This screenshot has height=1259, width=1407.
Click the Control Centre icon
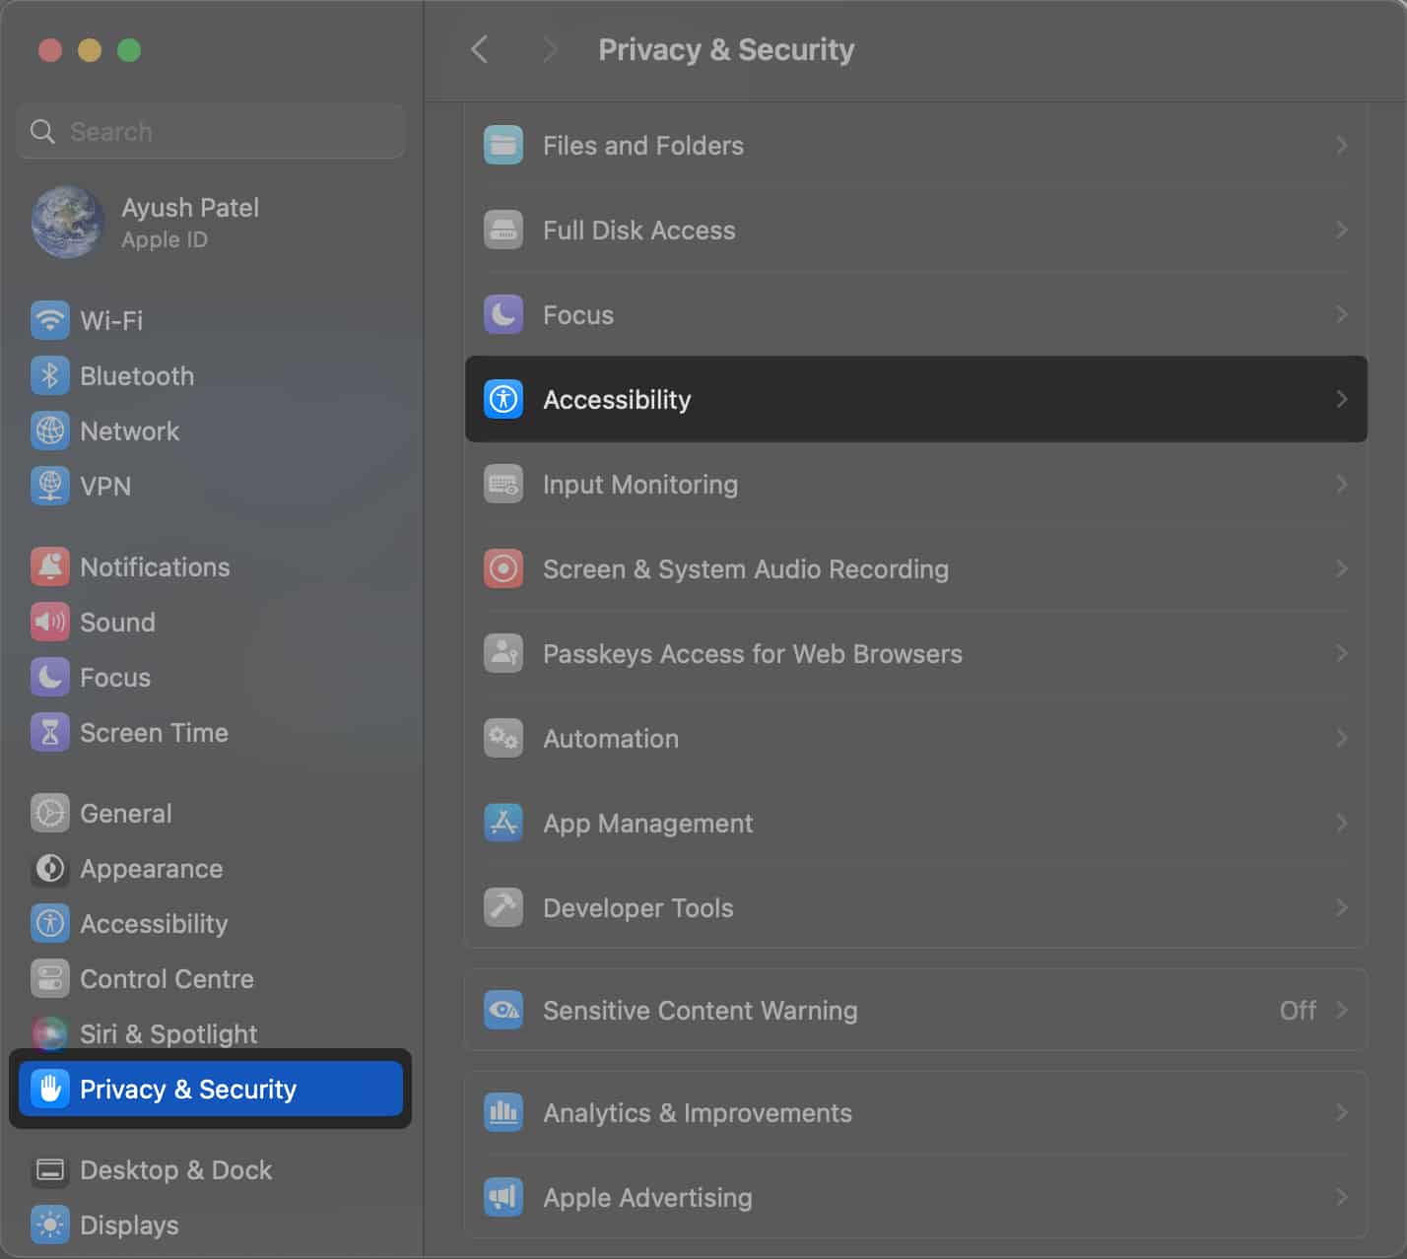point(49,978)
